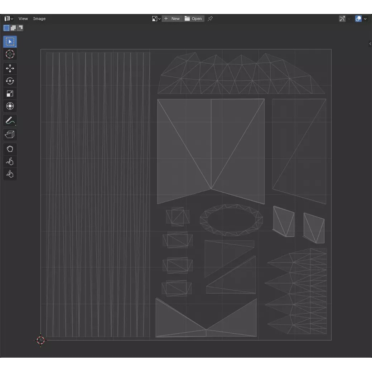
Task: Activate the 2D Cursor tool
Action: pyautogui.click(x=10, y=54)
